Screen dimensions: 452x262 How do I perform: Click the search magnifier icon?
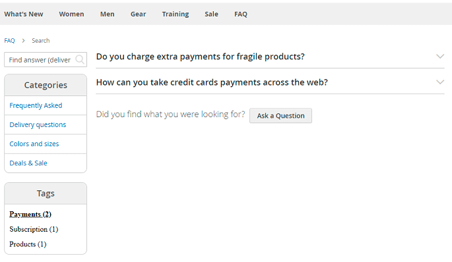(80, 60)
